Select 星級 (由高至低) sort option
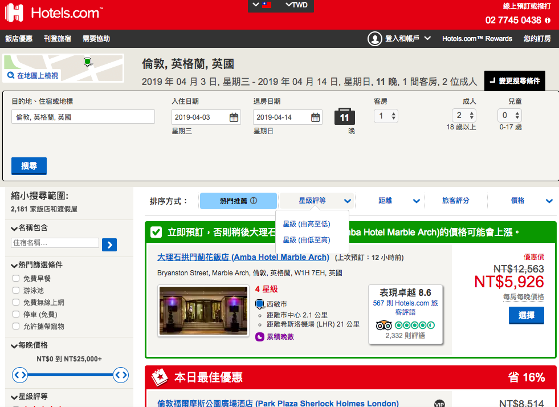Image resolution: width=559 pixels, height=407 pixels. pos(307,224)
